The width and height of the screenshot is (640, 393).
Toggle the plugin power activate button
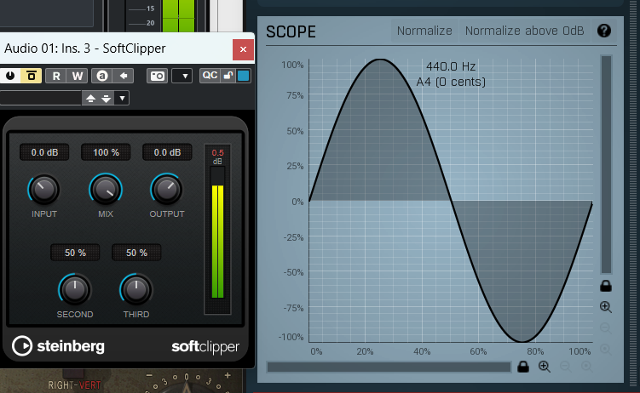(x=10, y=76)
